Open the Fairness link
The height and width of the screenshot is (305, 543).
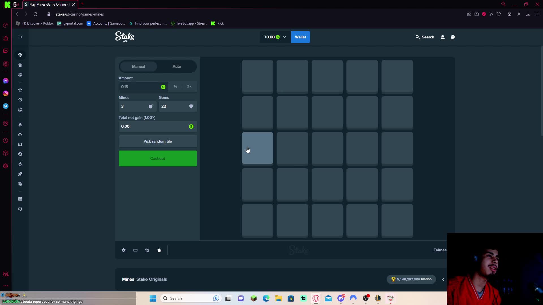[440, 250]
